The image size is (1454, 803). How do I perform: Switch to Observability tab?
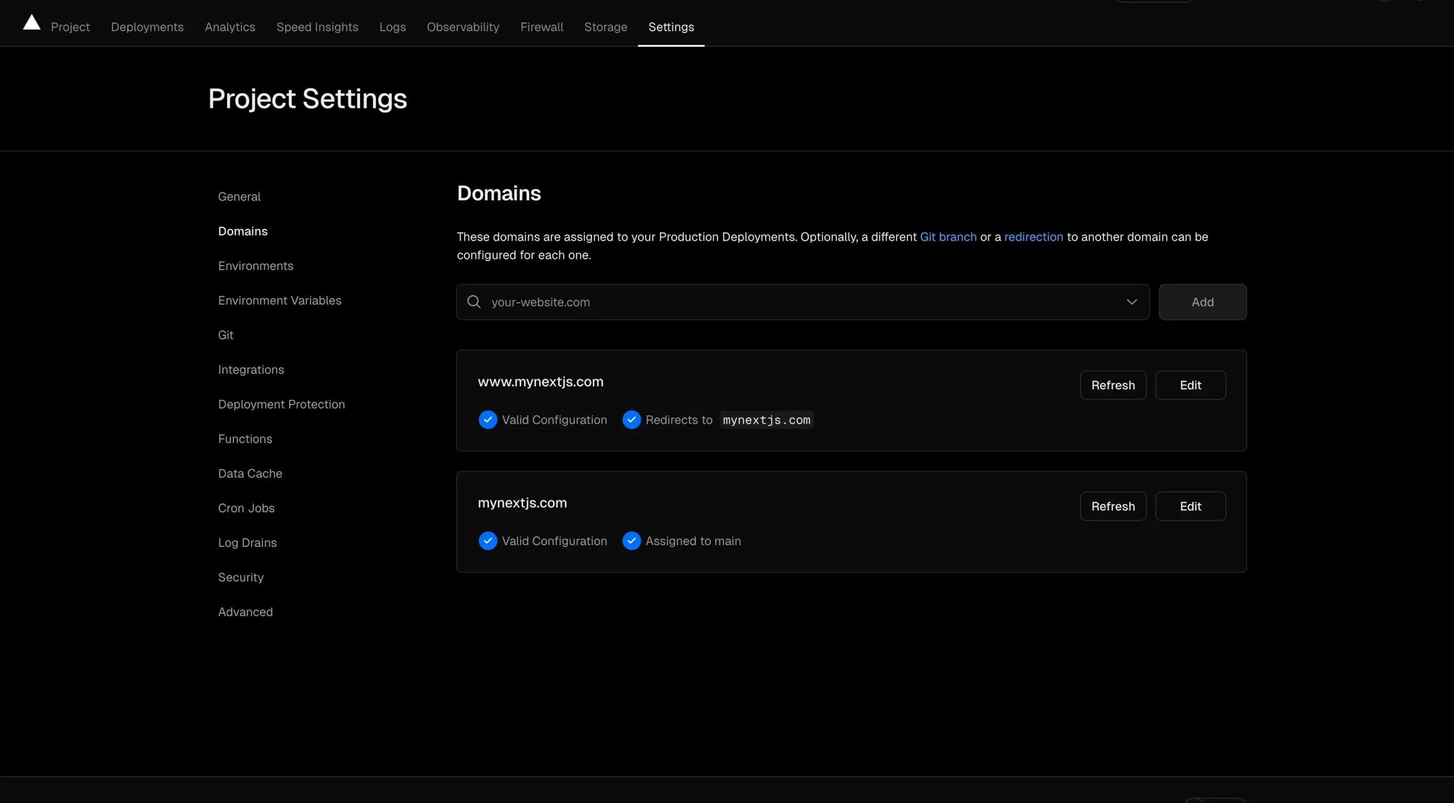[x=463, y=27]
